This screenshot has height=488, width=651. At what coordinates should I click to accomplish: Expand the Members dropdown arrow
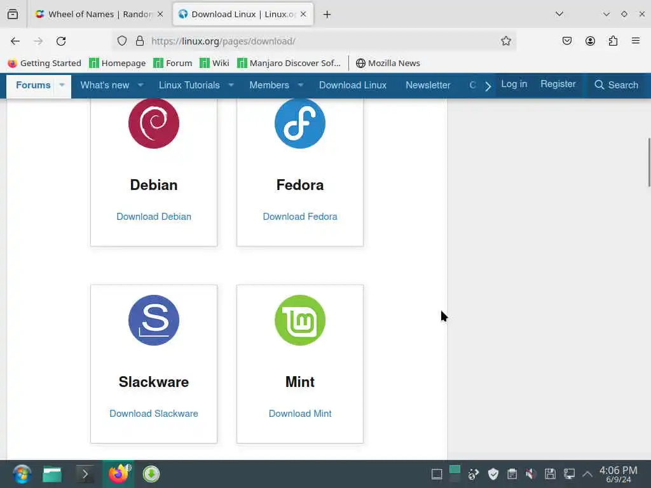pyautogui.click(x=300, y=85)
